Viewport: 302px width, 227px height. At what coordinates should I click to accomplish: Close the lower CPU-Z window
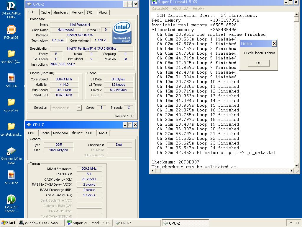click(x=135, y=125)
